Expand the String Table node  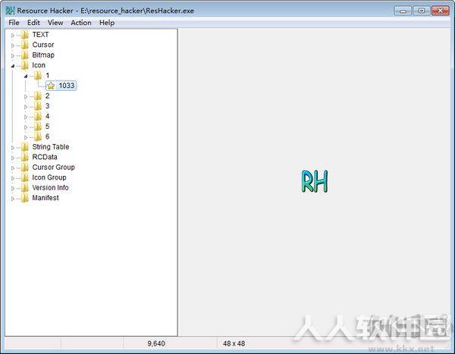click(x=13, y=148)
